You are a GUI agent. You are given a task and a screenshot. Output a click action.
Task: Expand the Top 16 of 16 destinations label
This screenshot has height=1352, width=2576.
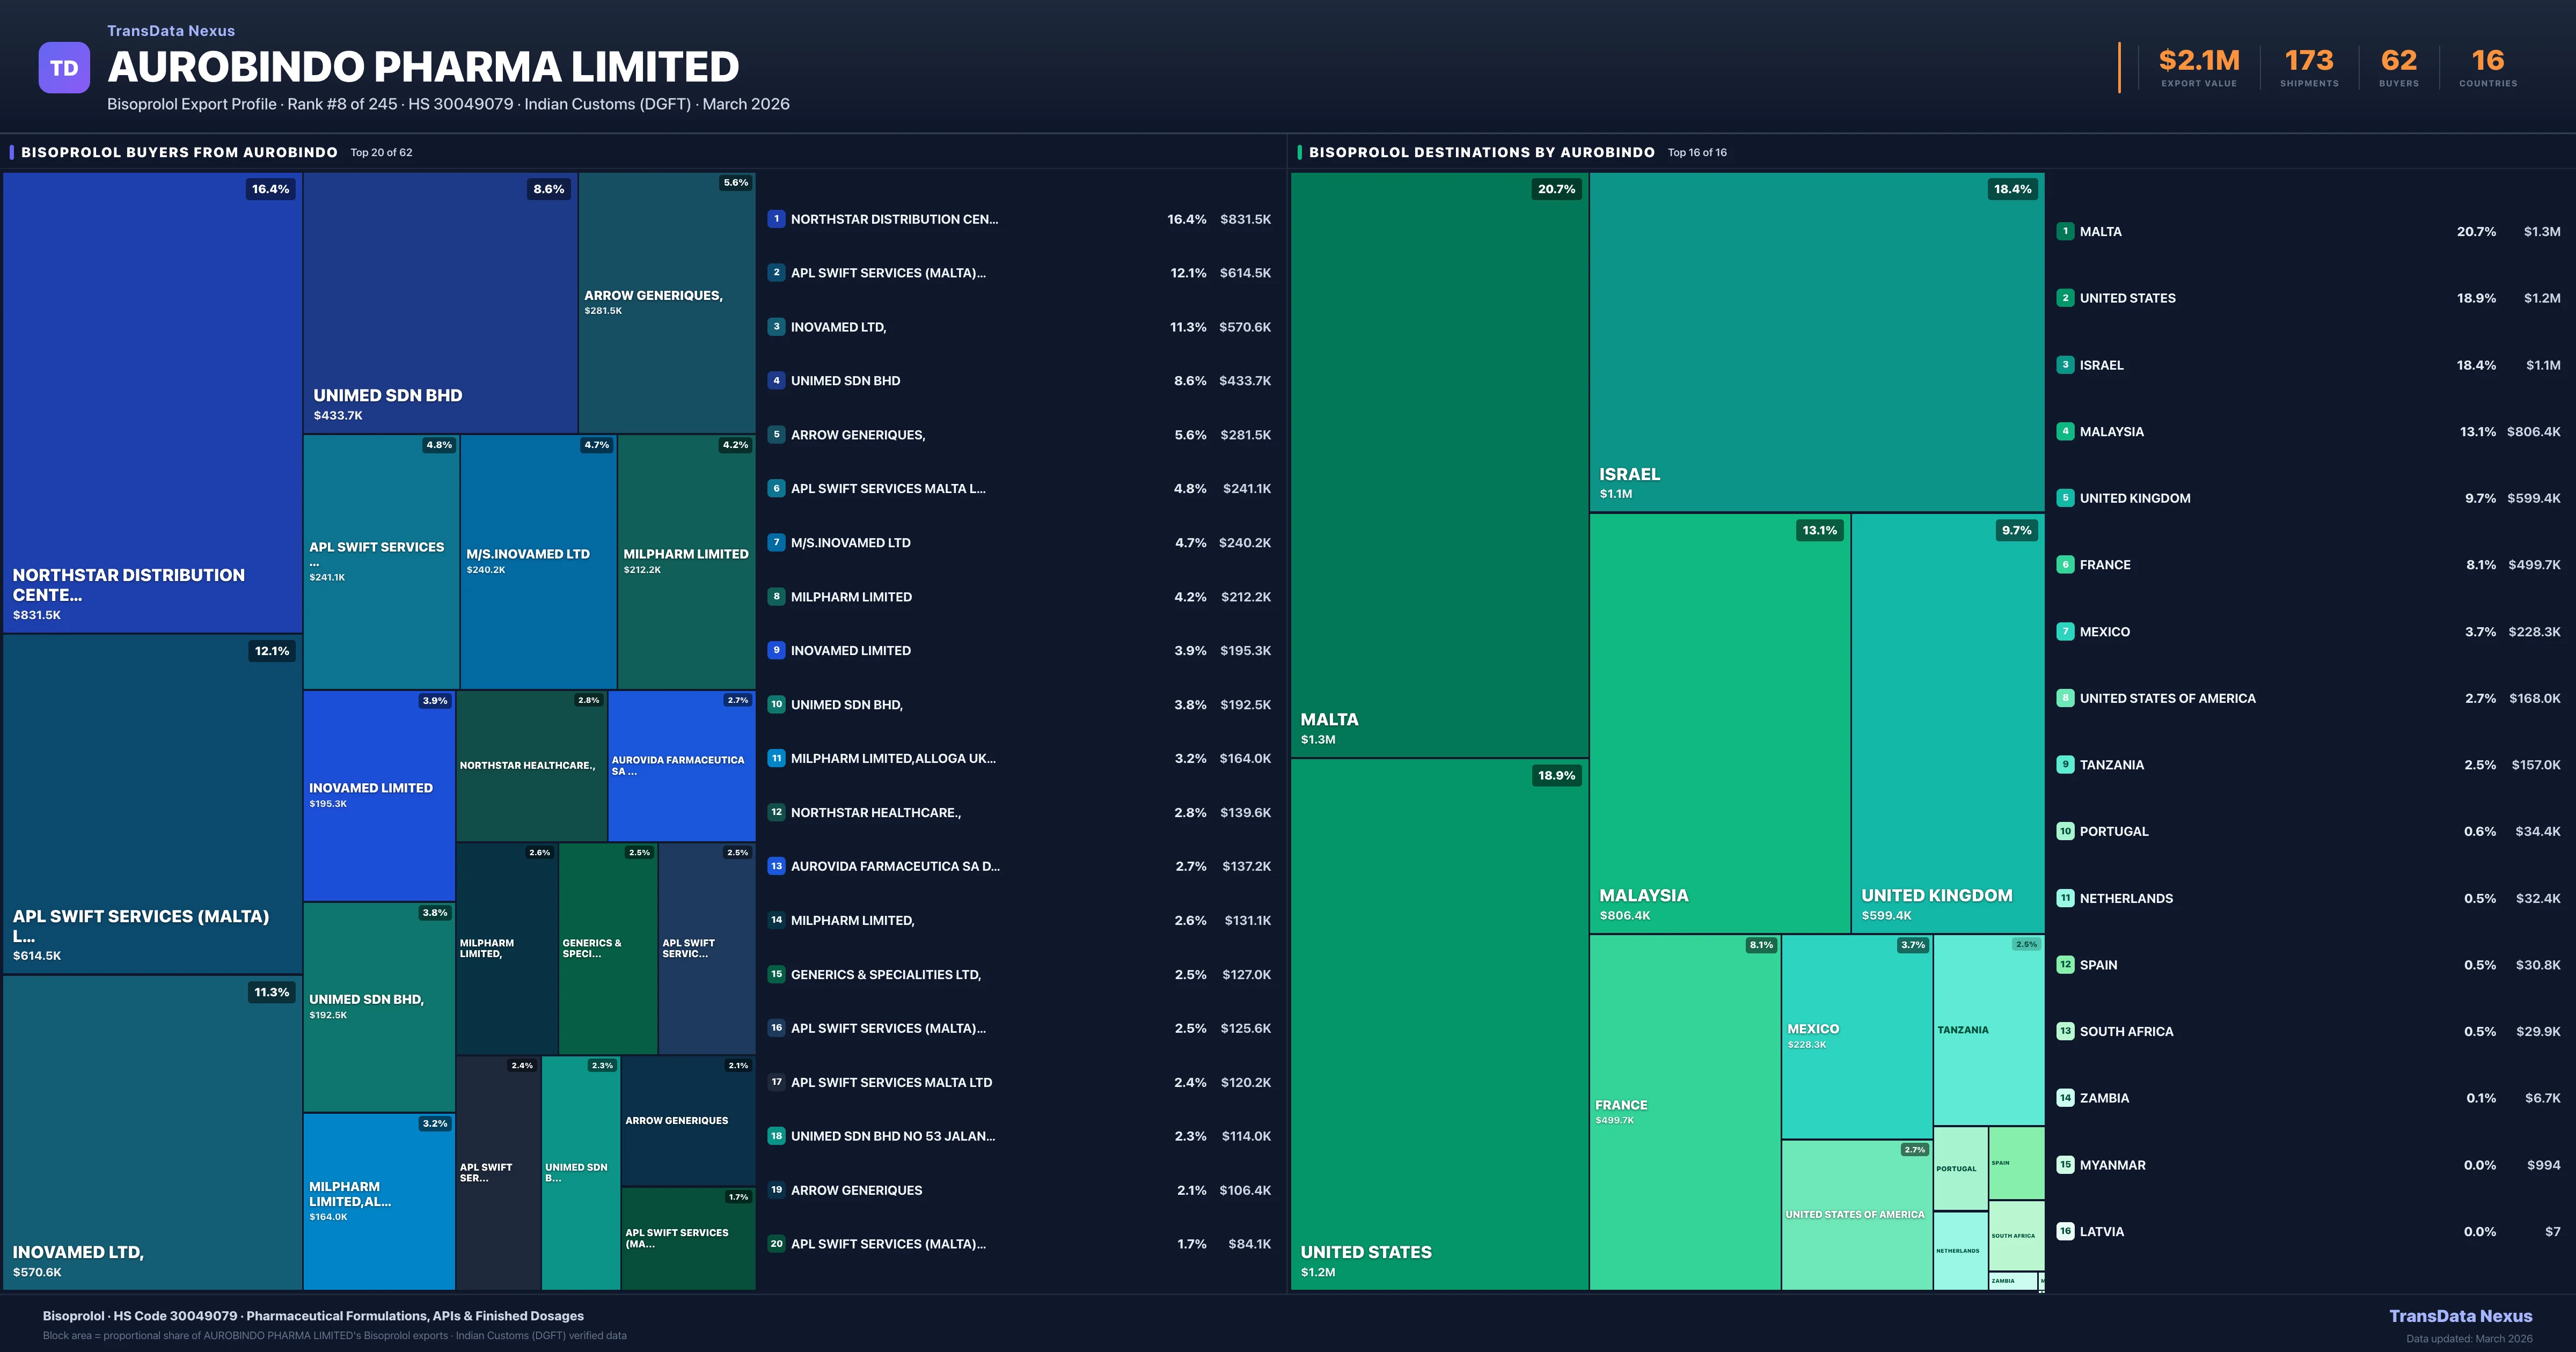(x=1697, y=152)
